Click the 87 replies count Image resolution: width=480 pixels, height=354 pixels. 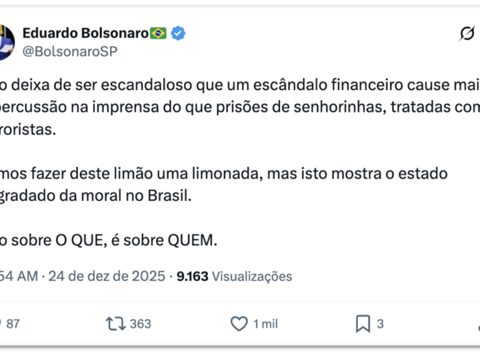[x=13, y=324]
